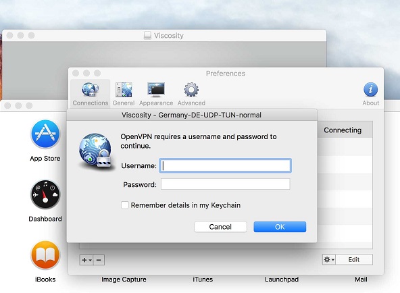Open the Mail app label
This screenshot has width=400, height=293.
[361, 279]
